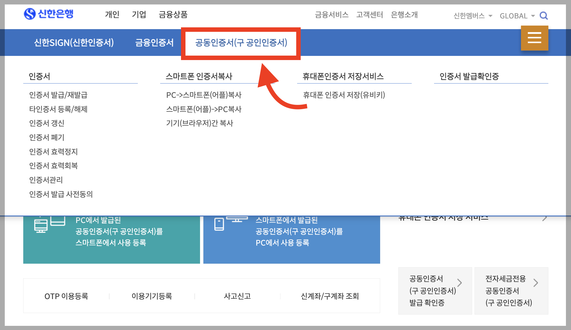571x330 pixels.
Task: Open 인증서관리 link
Action: pos(46,180)
